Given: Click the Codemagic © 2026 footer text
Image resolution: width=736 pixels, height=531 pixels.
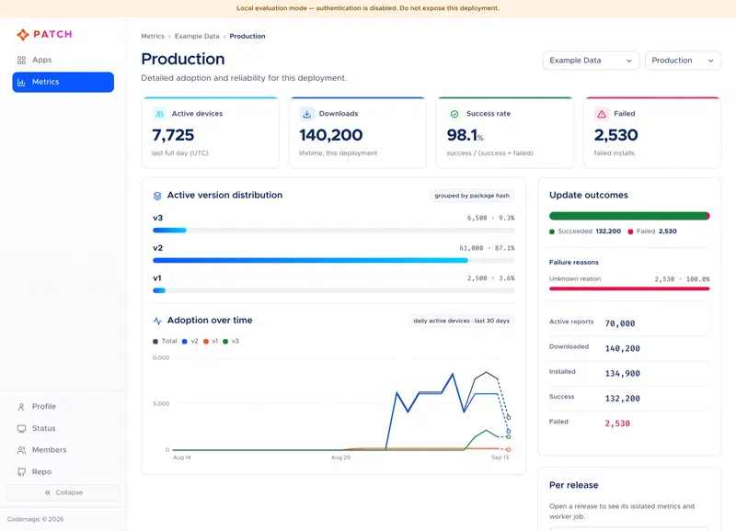Looking at the screenshot, I should pos(35,519).
